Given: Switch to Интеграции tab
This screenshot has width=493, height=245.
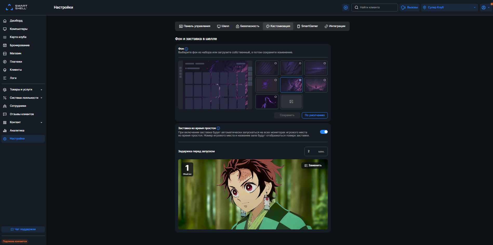Looking at the screenshot, I should pos(335,26).
